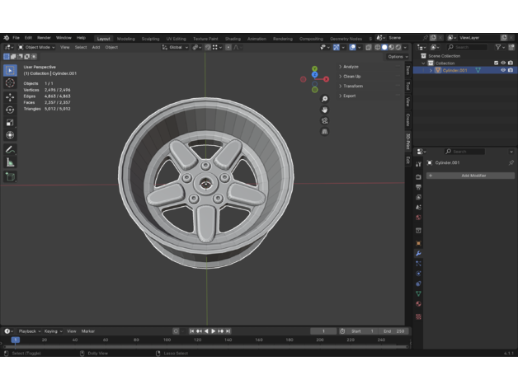Expand the Clean Up panel

(x=351, y=76)
